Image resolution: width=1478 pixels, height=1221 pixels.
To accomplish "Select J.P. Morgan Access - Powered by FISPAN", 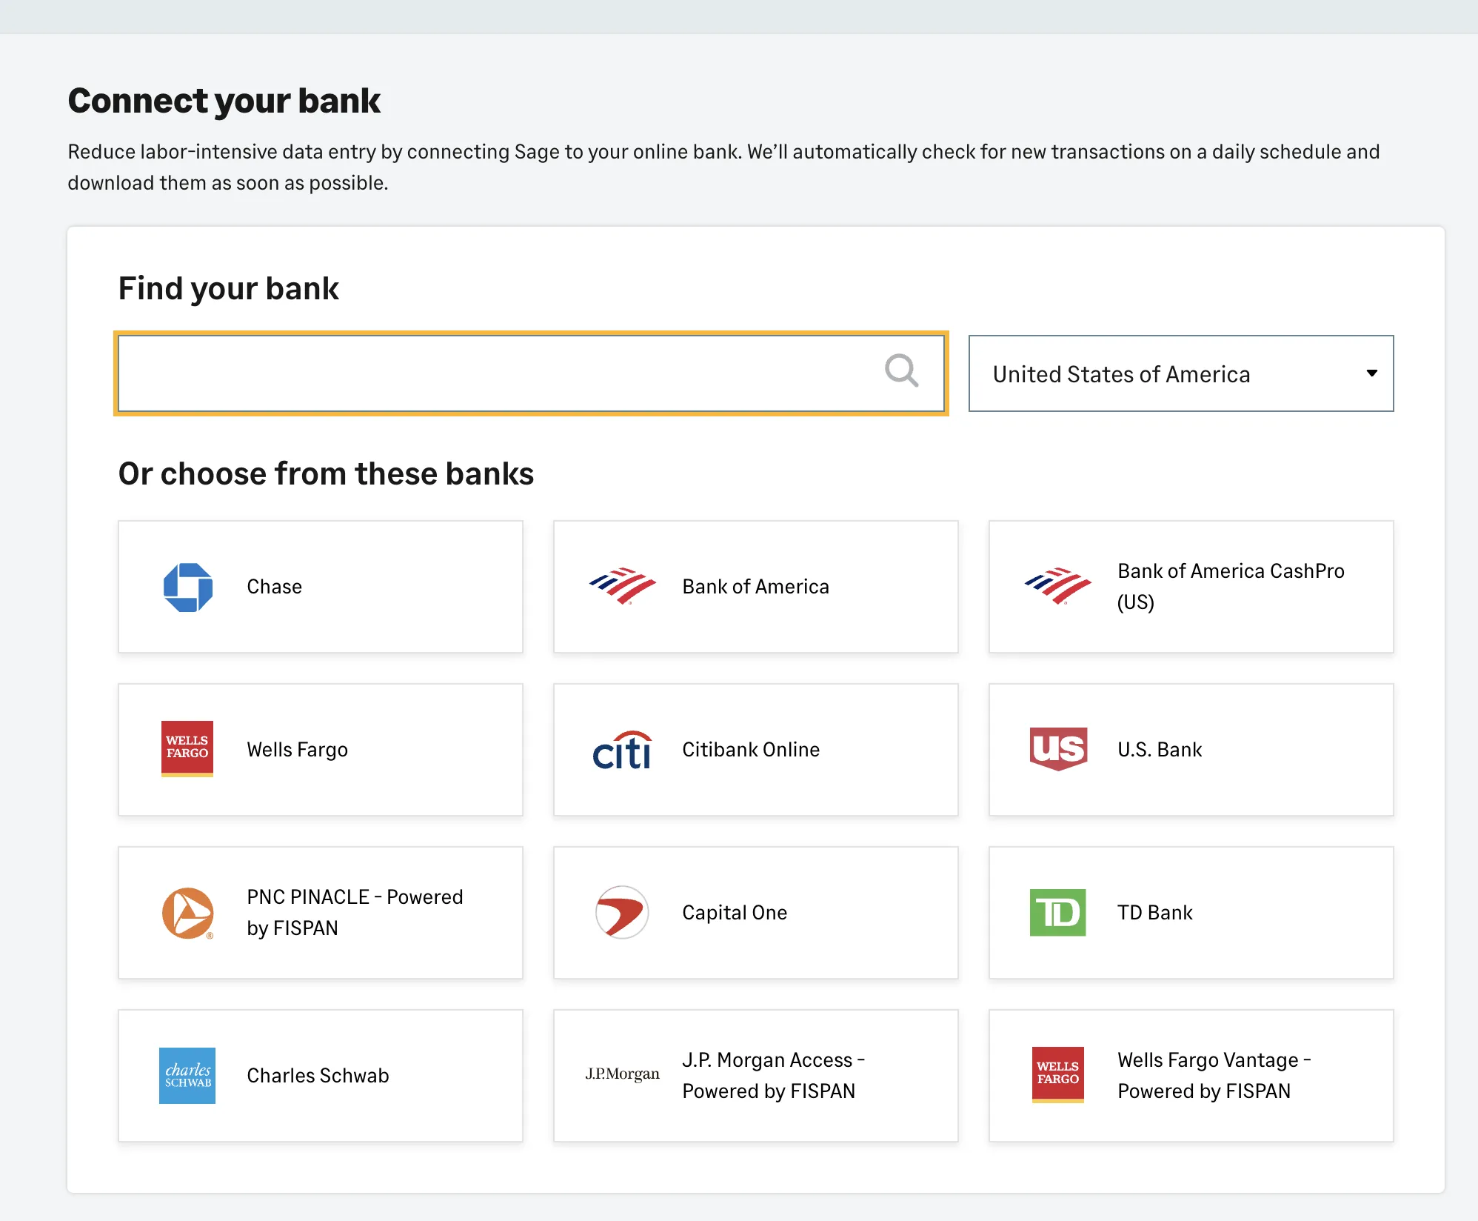I will (x=756, y=1076).
